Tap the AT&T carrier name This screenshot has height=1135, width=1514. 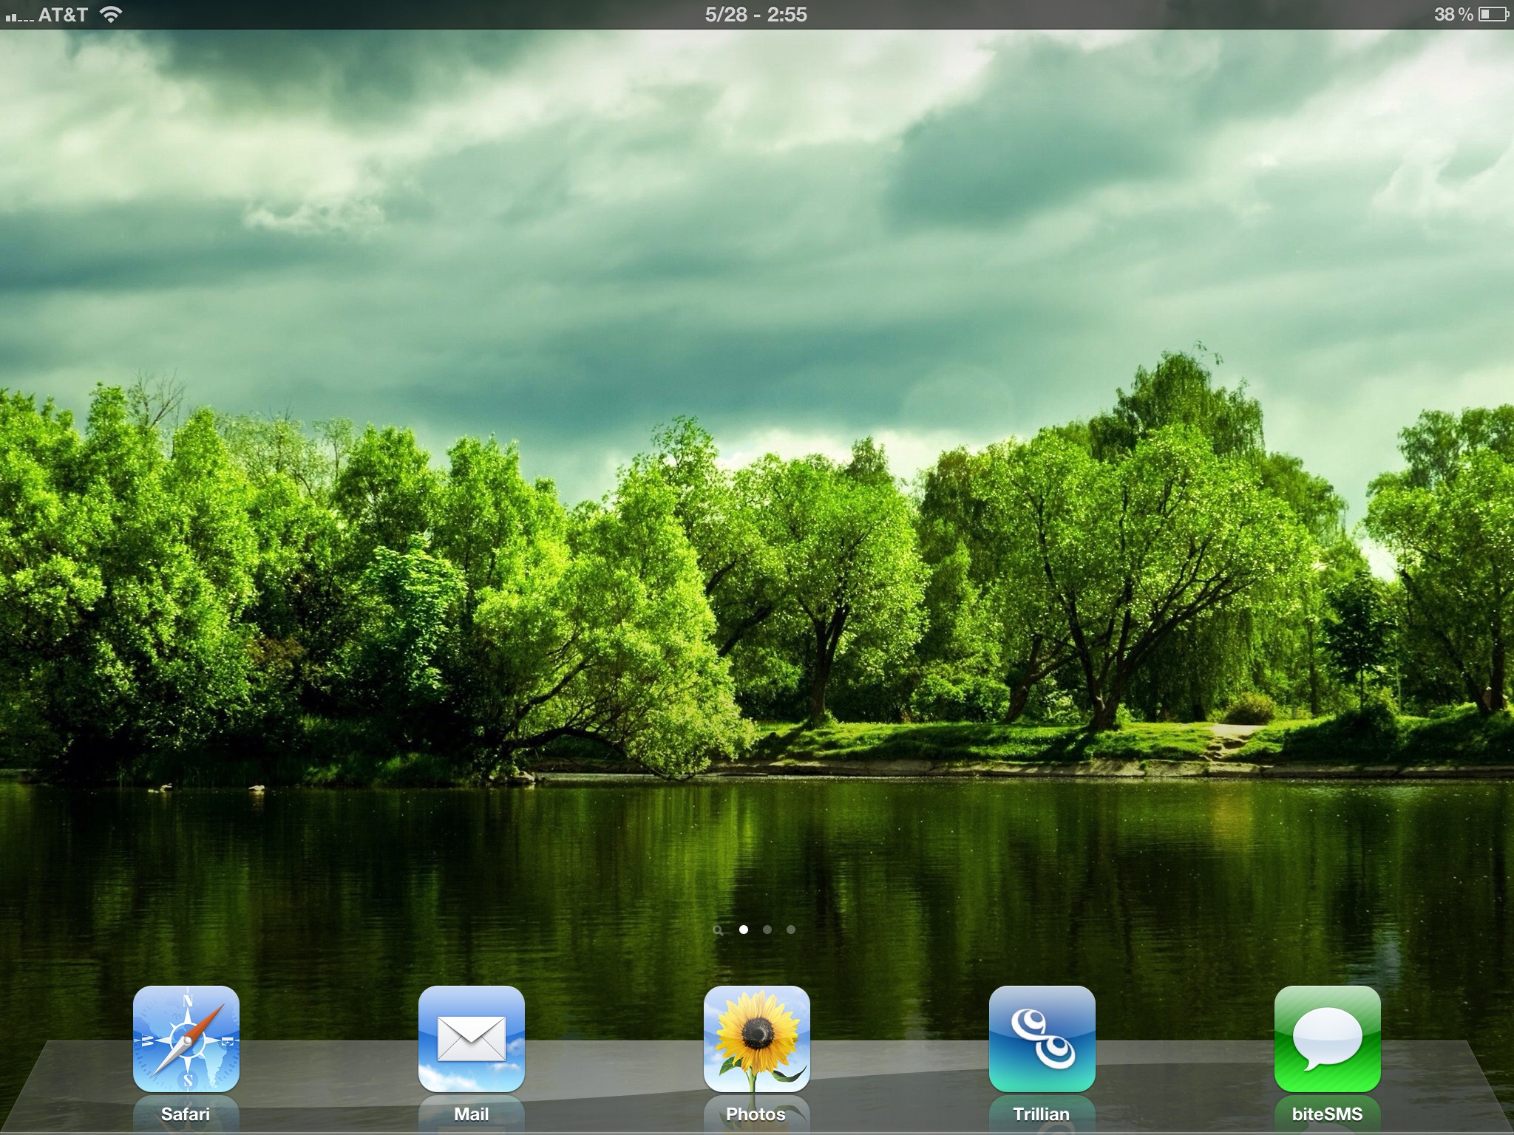63,15
